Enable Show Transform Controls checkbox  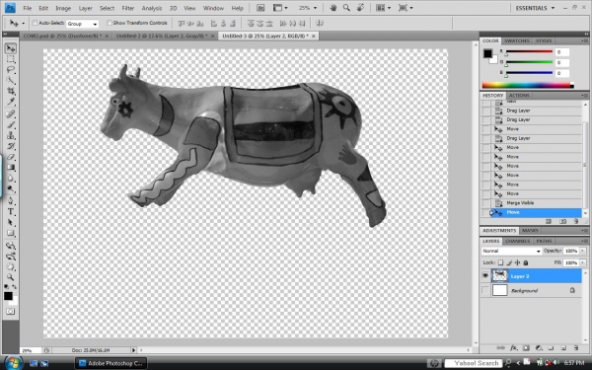point(110,23)
